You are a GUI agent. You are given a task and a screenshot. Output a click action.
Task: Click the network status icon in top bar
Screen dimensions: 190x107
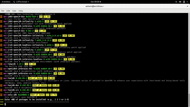point(176,2)
